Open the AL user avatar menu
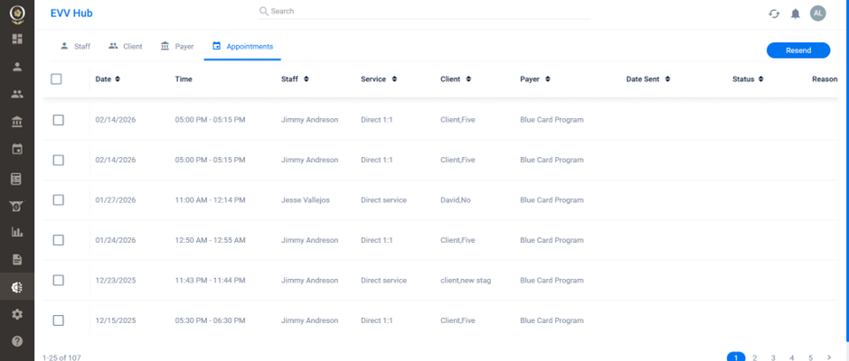The height and width of the screenshot is (361, 849). point(817,13)
